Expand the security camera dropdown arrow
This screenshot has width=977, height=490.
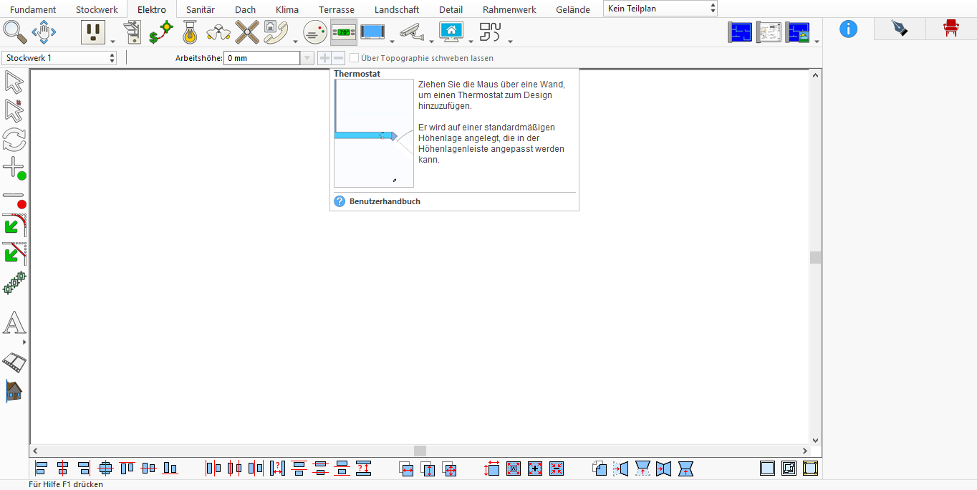coord(431,41)
